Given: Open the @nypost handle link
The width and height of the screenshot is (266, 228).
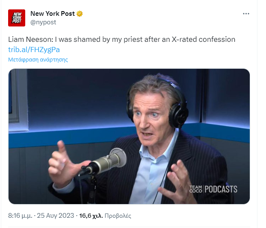Looking at the screenshot, I should coord(43,22).
